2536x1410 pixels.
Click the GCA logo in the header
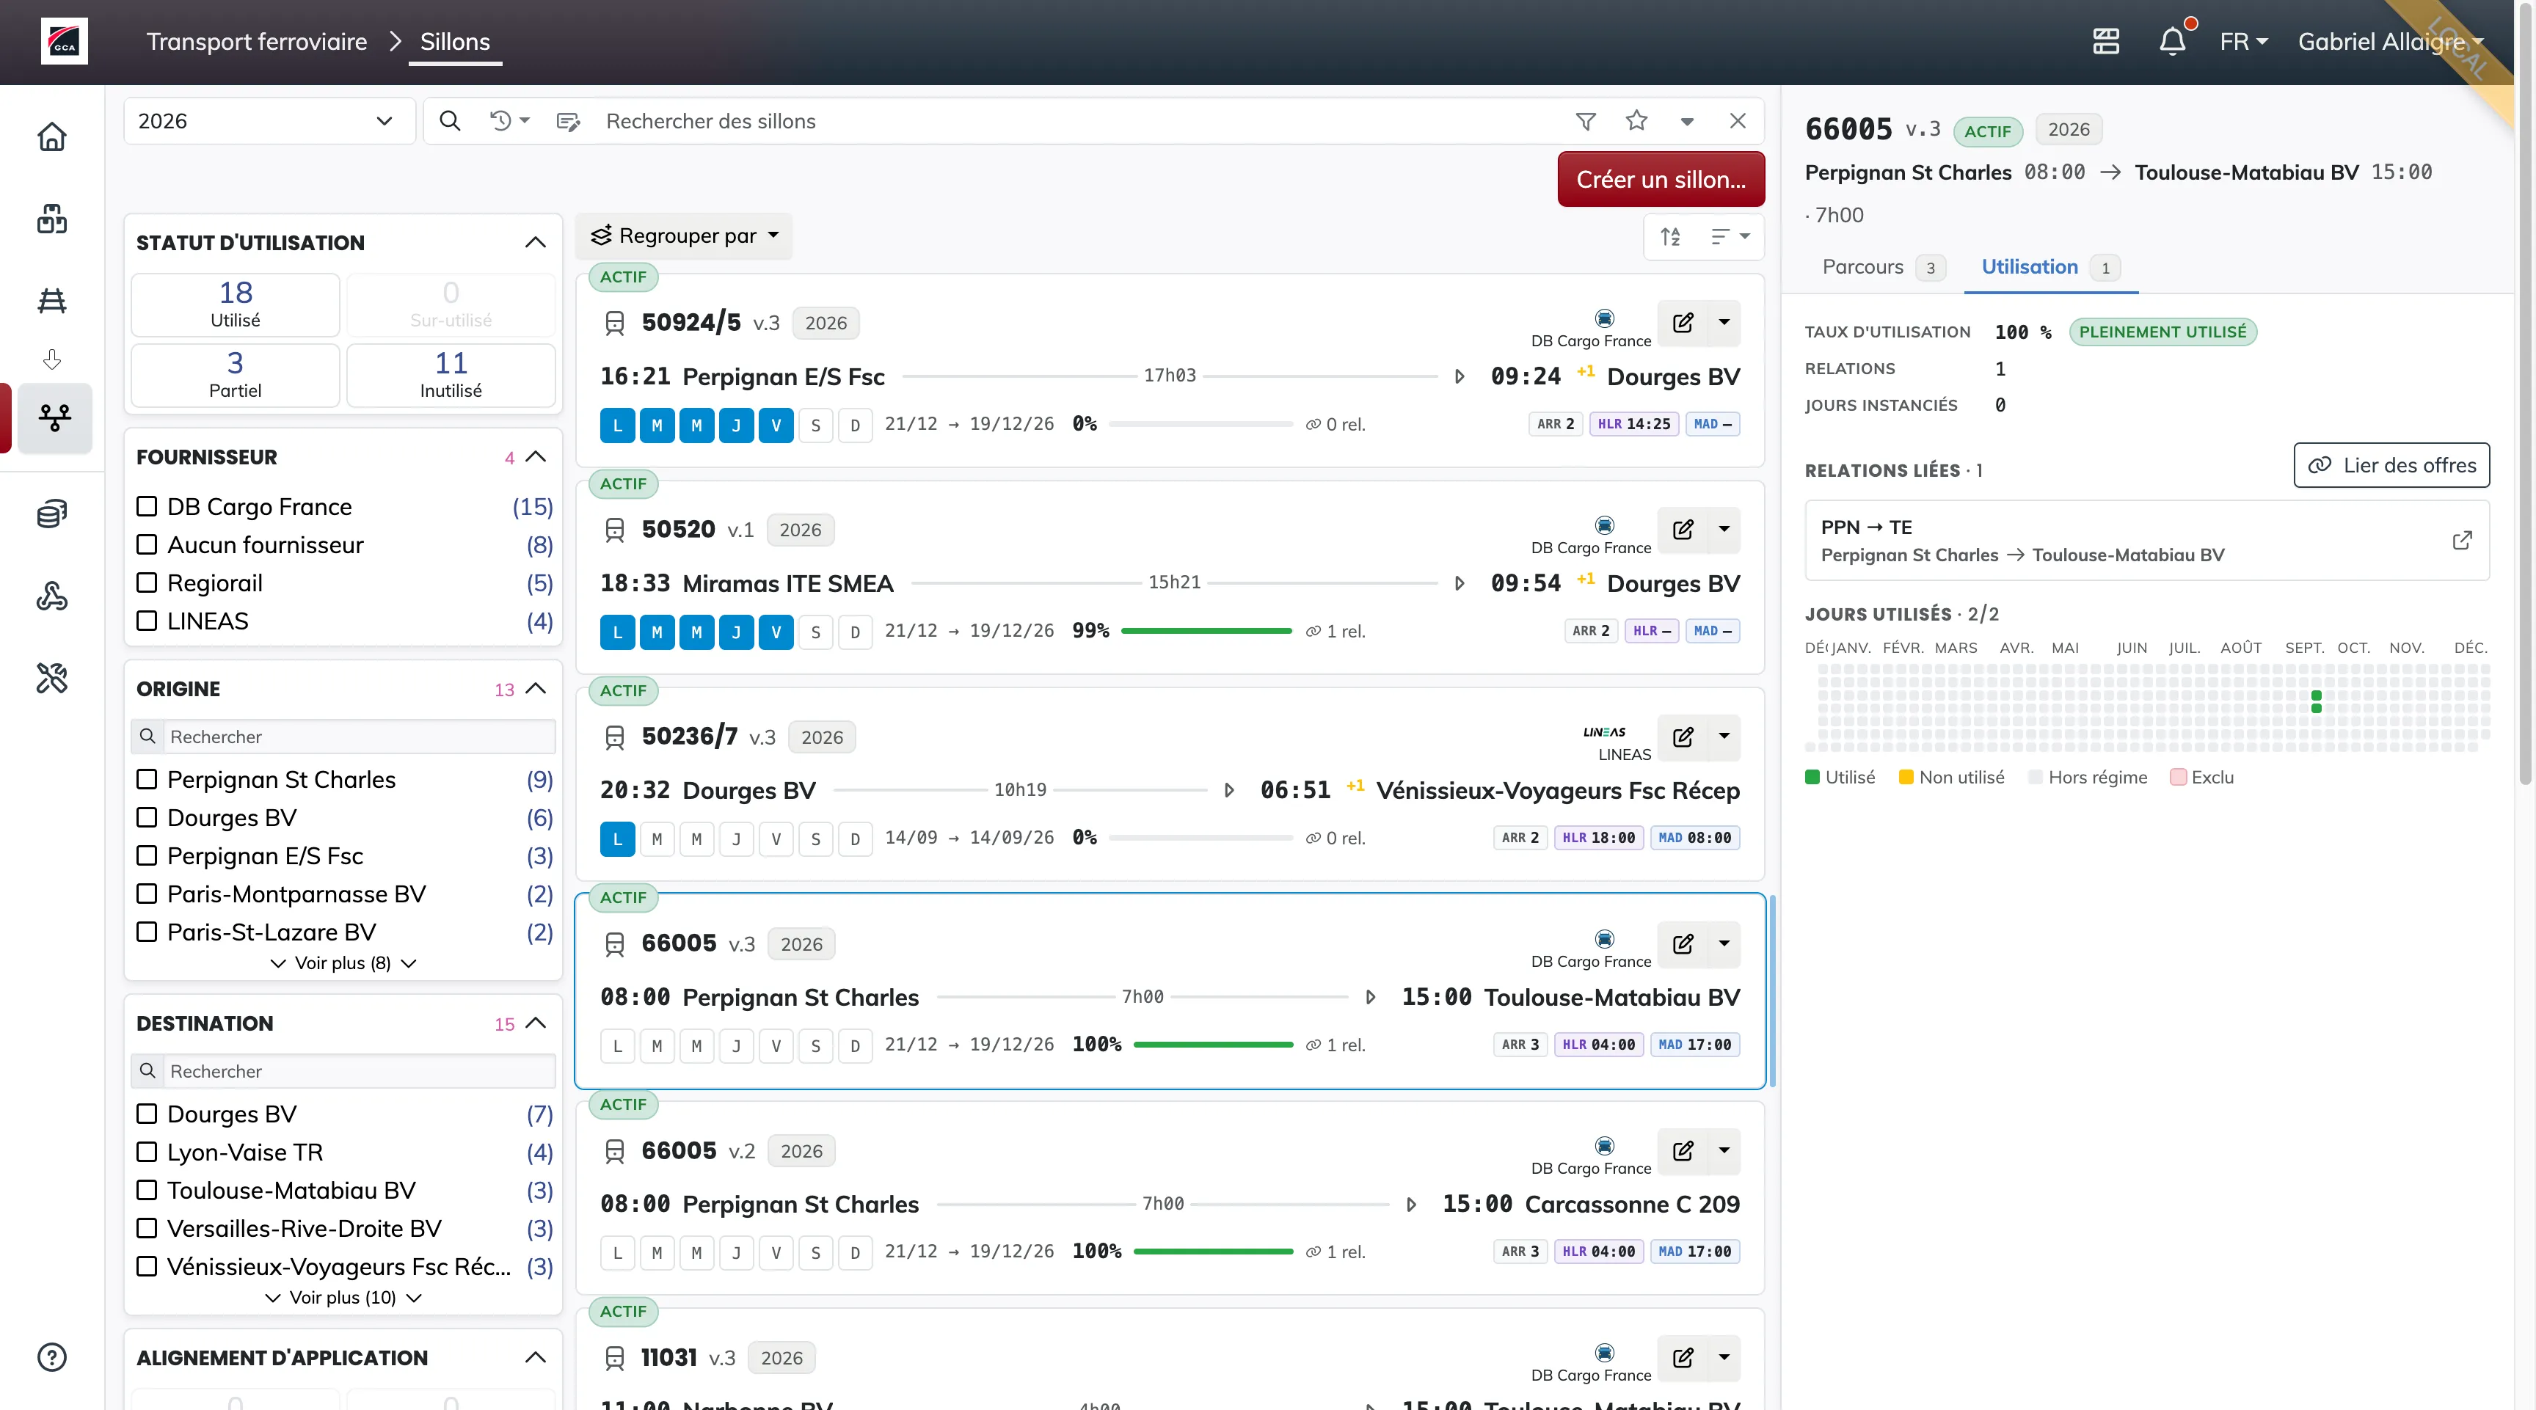coord(64,41)
